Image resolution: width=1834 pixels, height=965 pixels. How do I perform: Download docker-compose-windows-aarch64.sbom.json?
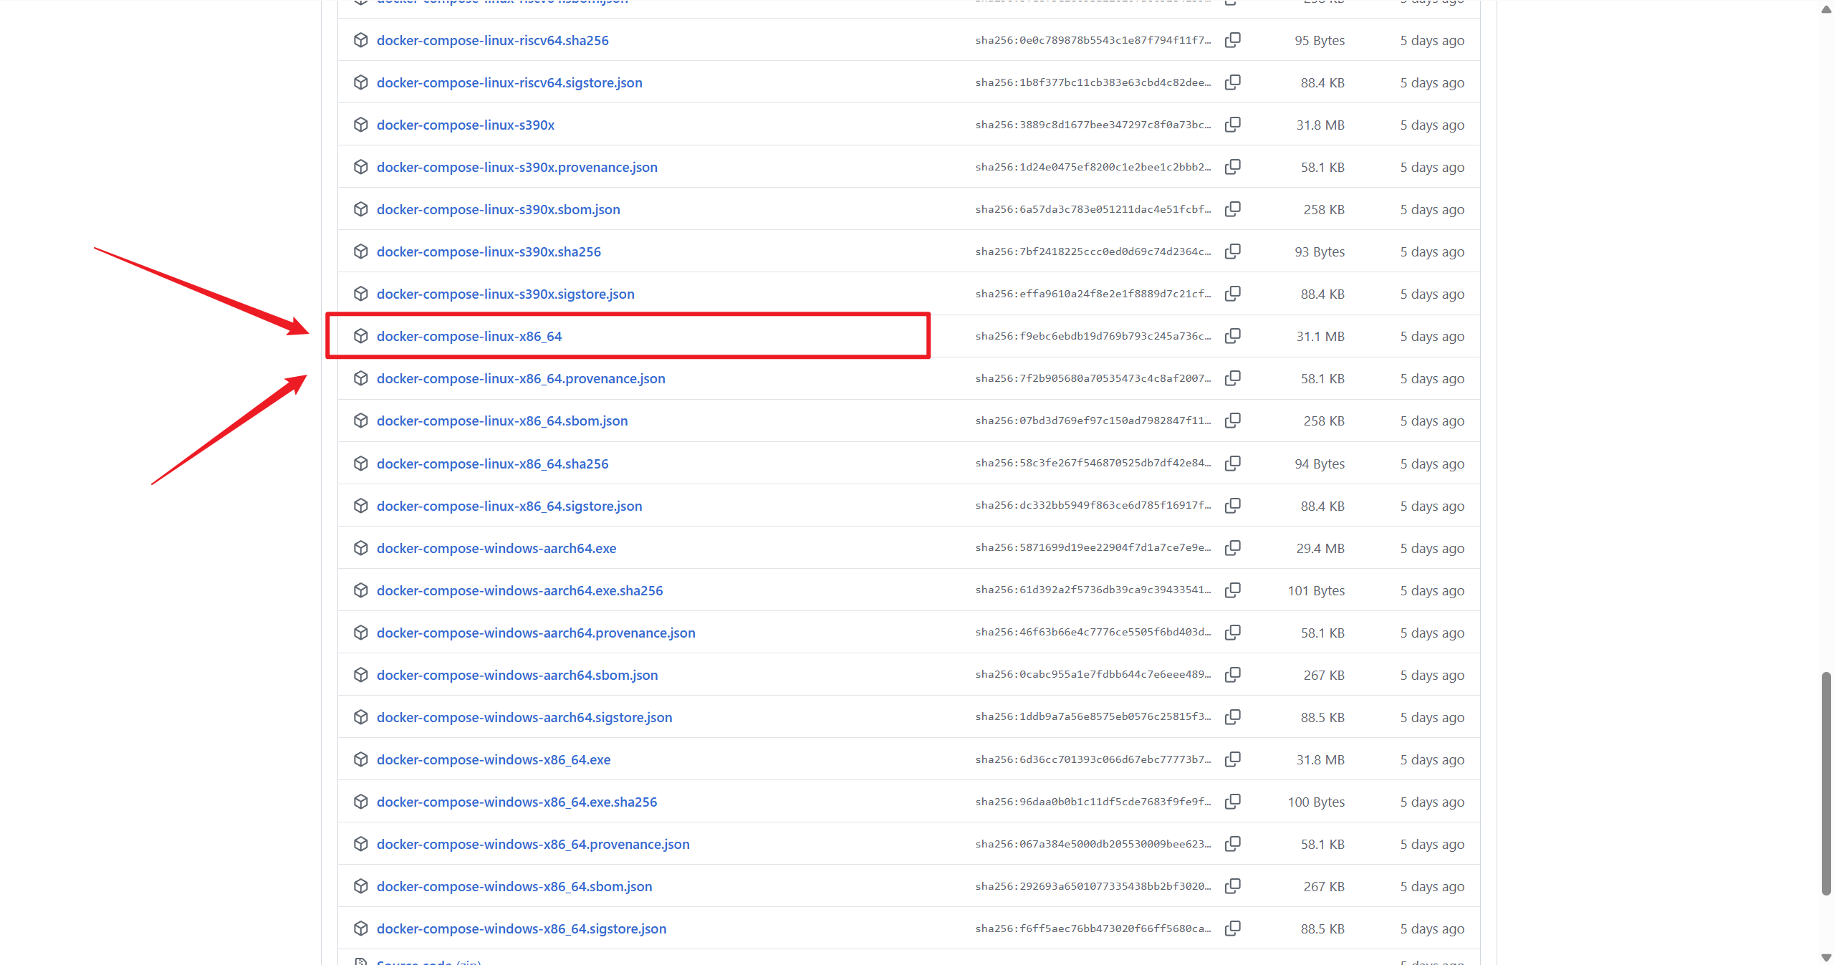pyautogui.click(x=517, y=675)
